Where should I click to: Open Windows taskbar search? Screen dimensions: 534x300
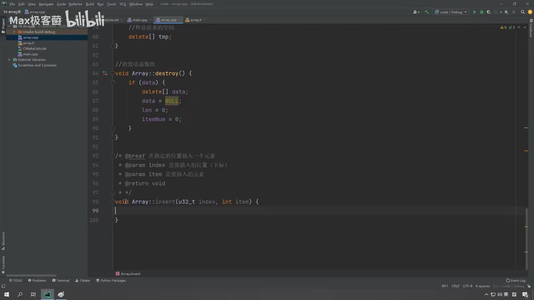20,295
